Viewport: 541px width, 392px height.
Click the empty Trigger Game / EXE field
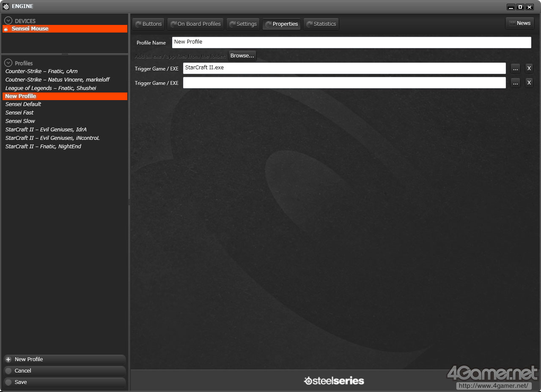click(344, 83)
